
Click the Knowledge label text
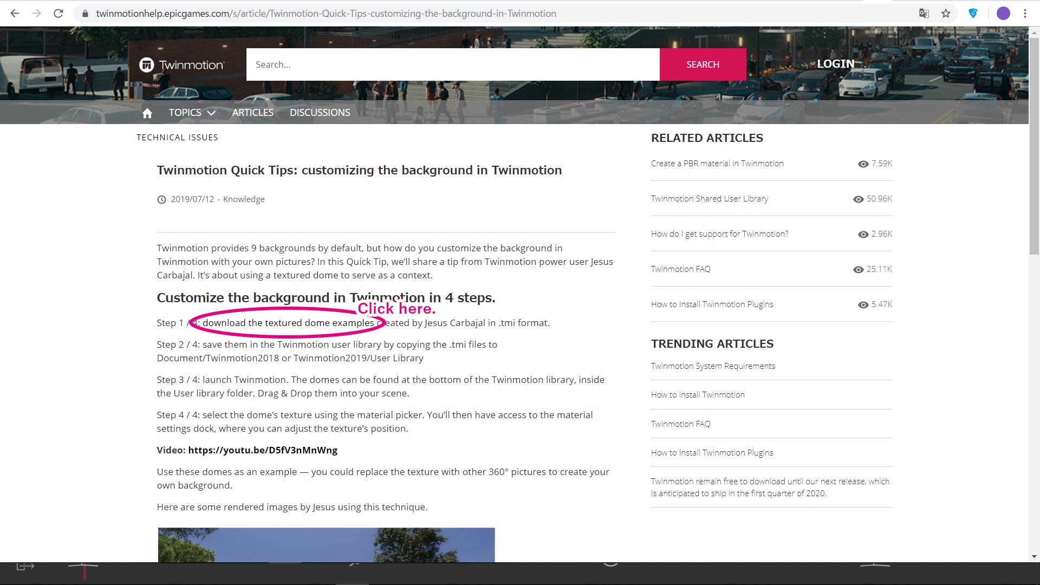click(244, 199)
